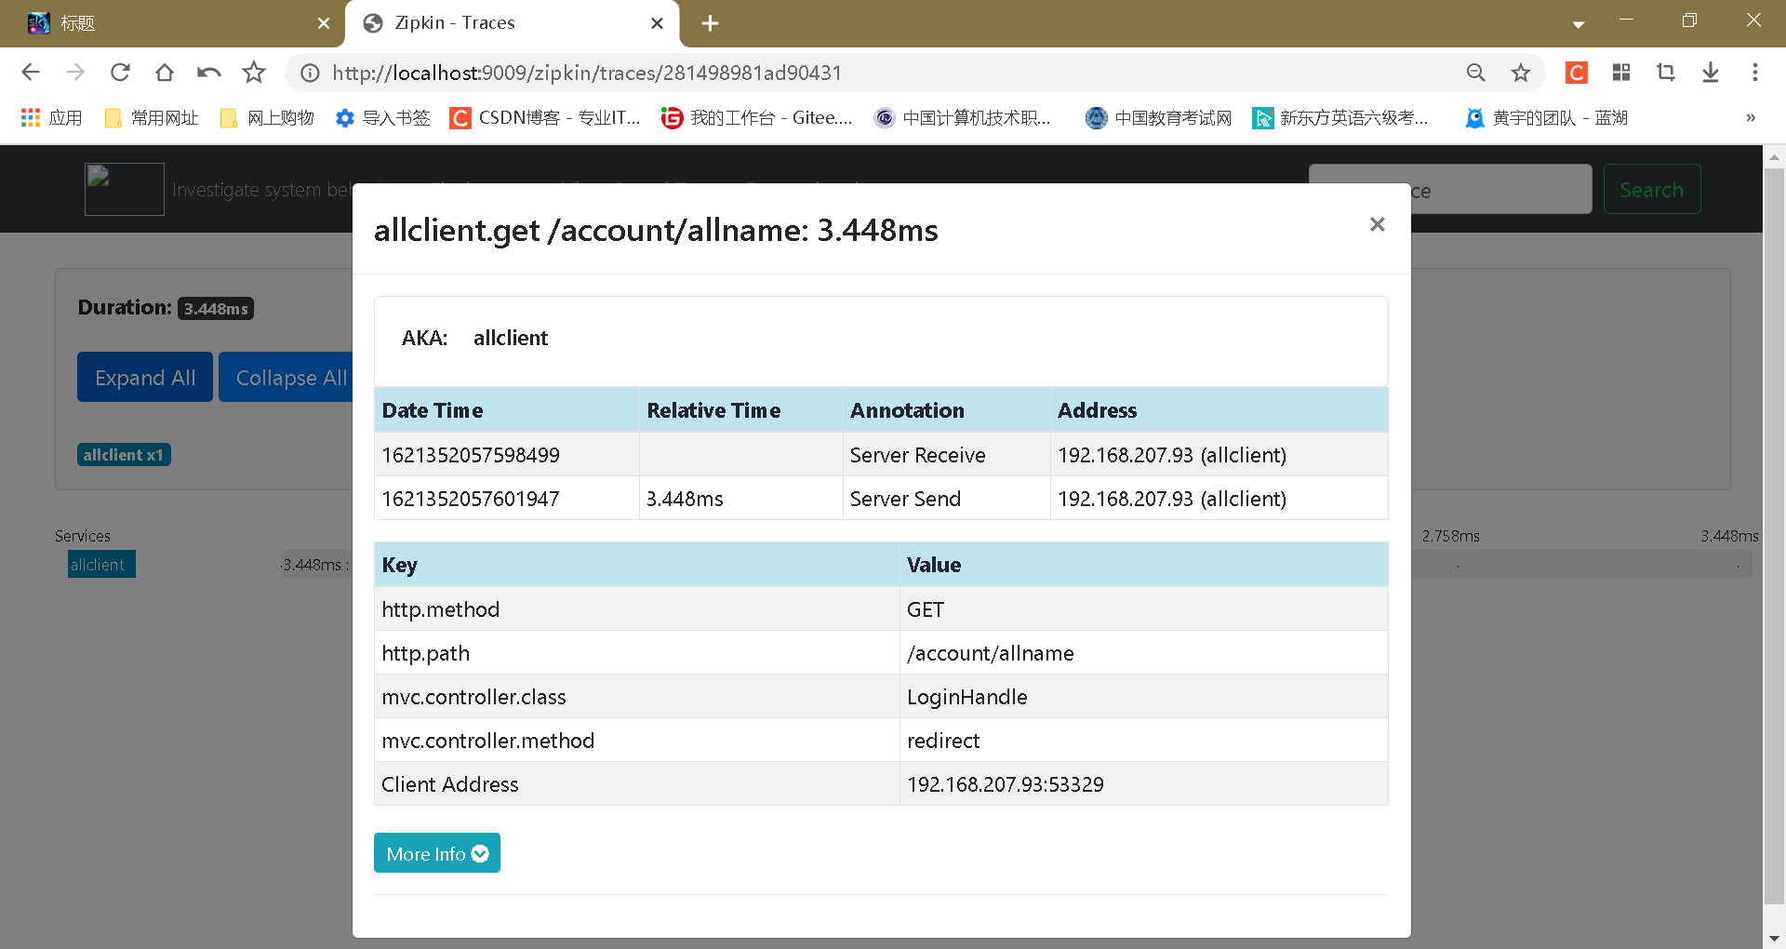Open the tab list dropdown arrow
This screenshot has width=1786, height=949.
(1579, 24)
